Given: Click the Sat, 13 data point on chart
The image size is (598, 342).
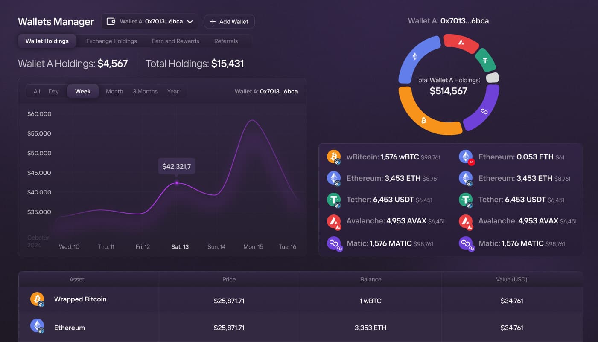Looking at the screenshot, I should pos(177,183).
